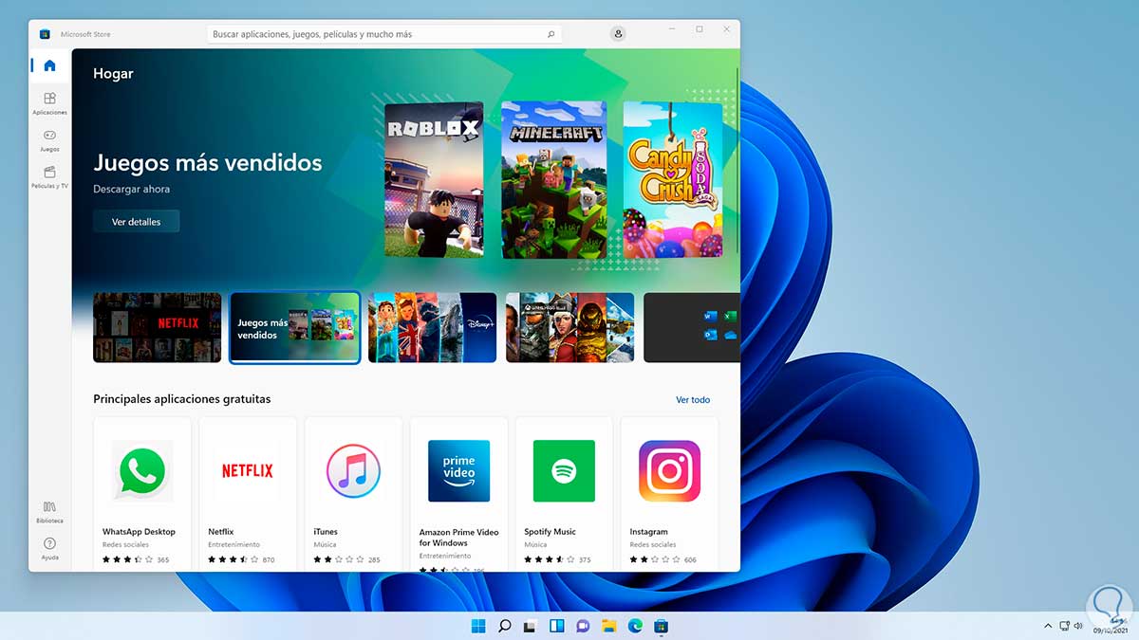The image size is (1139, 640).
Task: Click the search magnifier icon
Action: (x=551, y=34)
